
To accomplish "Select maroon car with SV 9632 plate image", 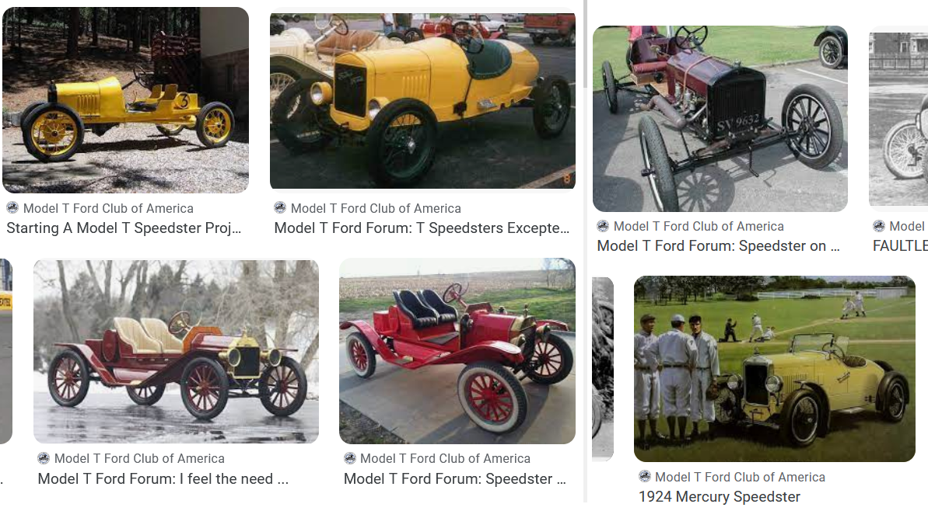I will click(x=720, y=118).
